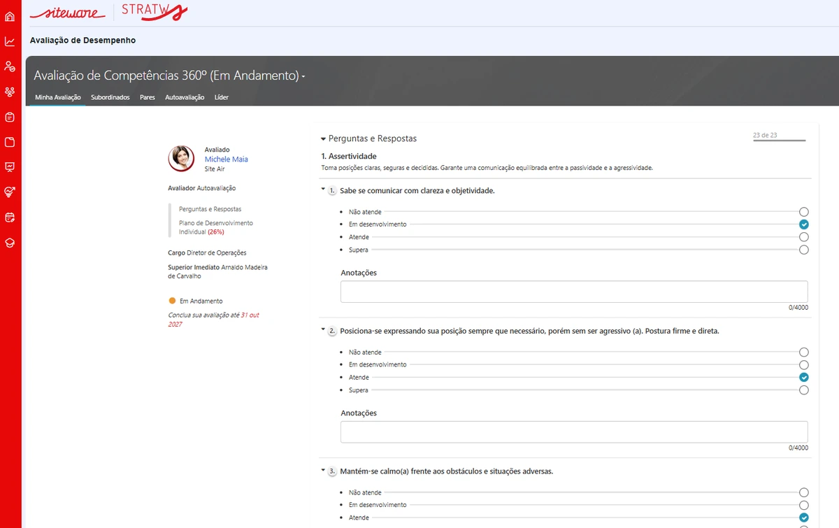Select 'Não atende' for question 3
The height and width of the screenshot is (528, 839).
804,492
